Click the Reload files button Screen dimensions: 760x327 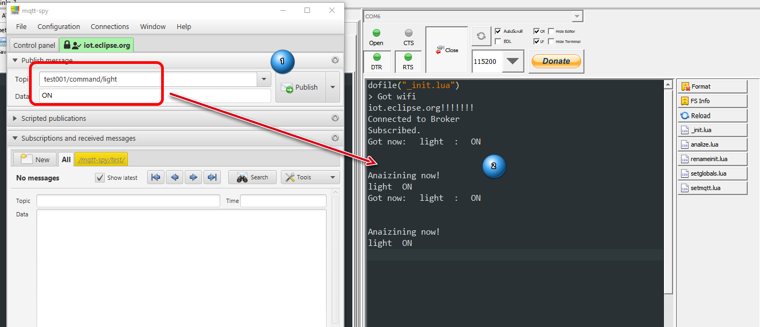pos(713,115)
